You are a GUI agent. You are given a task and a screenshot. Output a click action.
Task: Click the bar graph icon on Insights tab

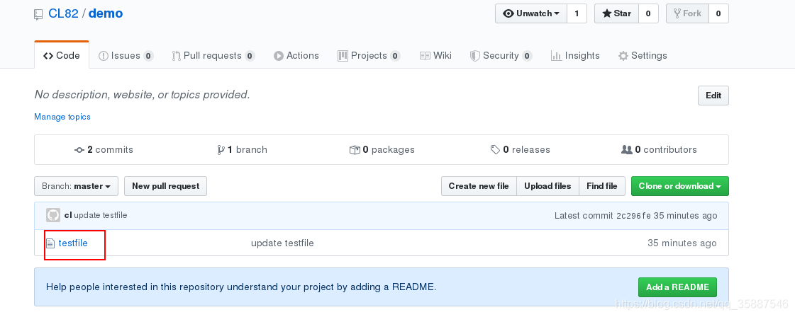556,56
